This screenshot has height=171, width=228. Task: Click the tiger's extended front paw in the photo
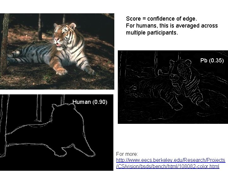click(62, 72)
